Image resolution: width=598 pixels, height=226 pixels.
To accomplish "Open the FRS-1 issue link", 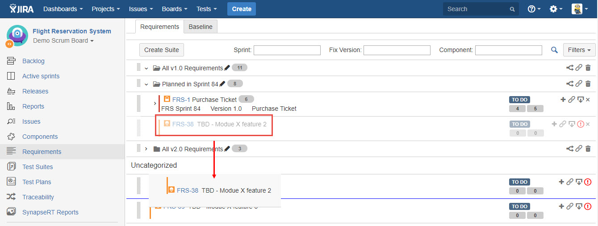I will pos(181,100).
